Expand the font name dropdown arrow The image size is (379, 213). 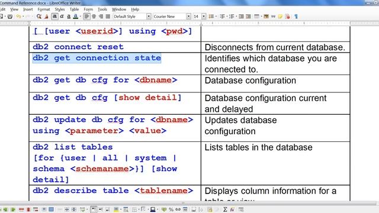coord(188,17)
